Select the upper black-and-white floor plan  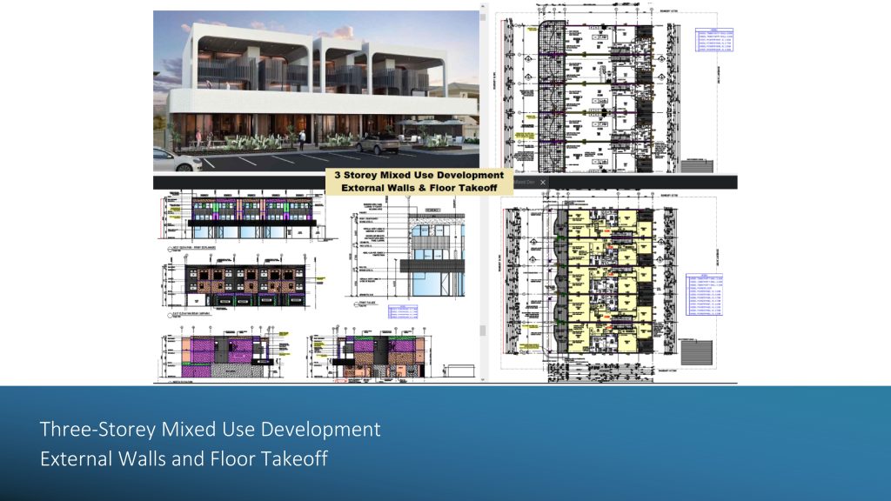tap(600, 91)
